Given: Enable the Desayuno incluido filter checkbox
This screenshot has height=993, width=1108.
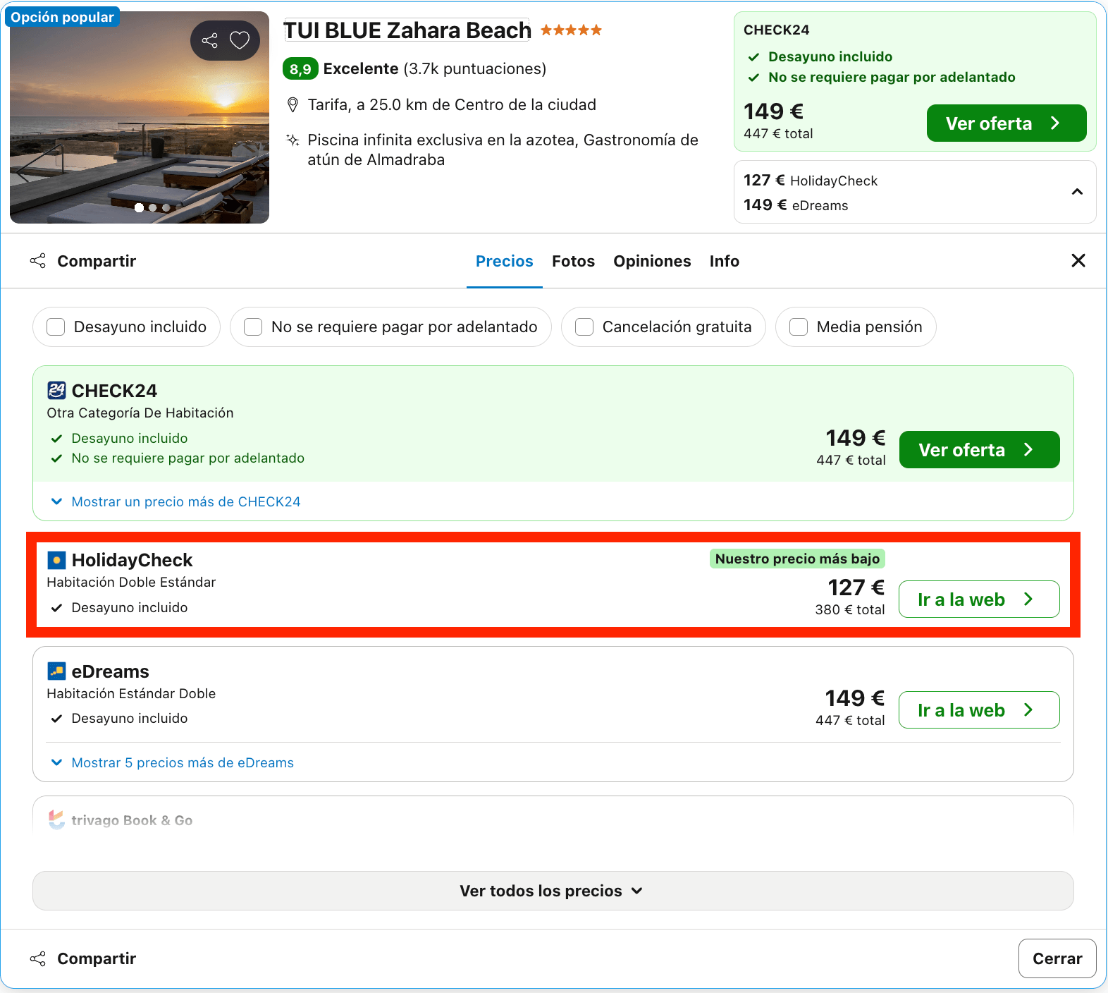Looking at the screenshot, I should pos(56,327).
